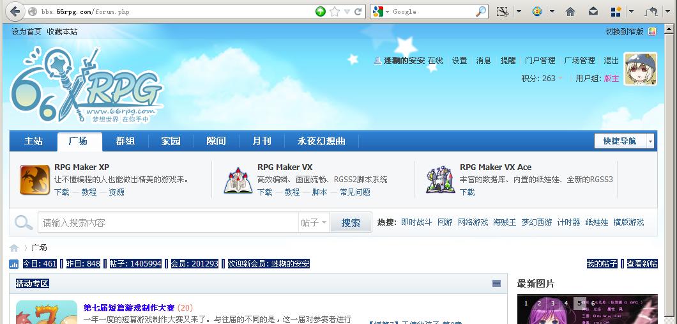The image size is (677, 324).
Task: Click 设为首页 link
Action: (x=26, y=31)
